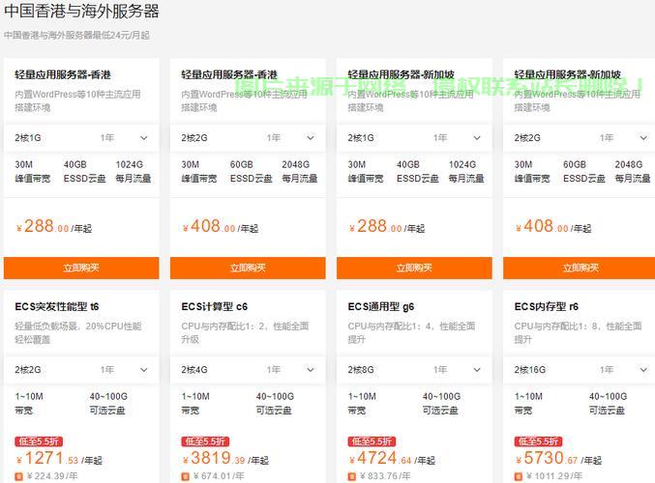Viewport: 655px width, 483px height.
Task: Open the ECS通用型 g6 title
Action: click(x=381, y=306)
